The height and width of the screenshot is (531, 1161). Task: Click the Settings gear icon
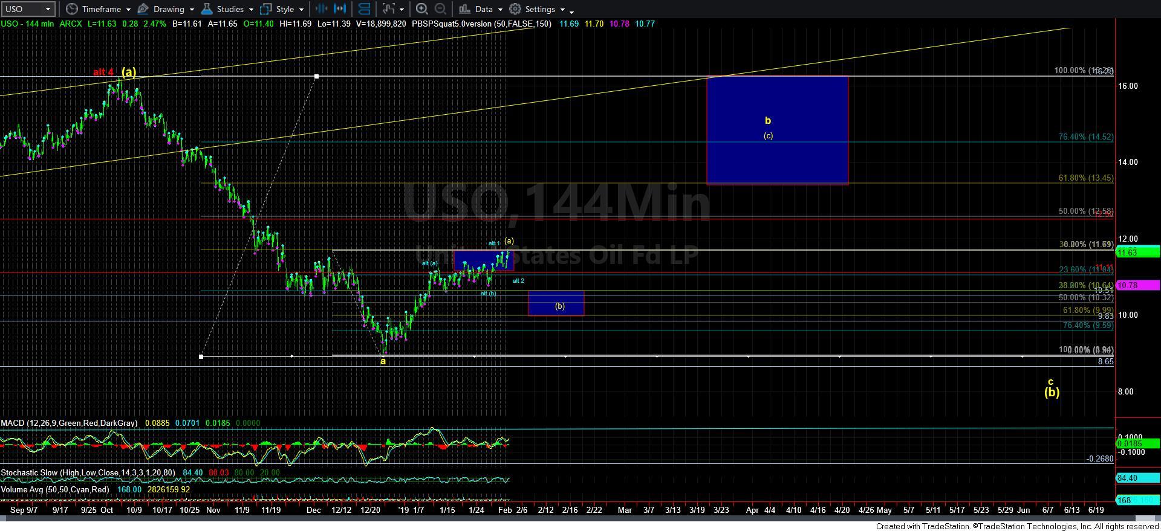click(515, 9)
